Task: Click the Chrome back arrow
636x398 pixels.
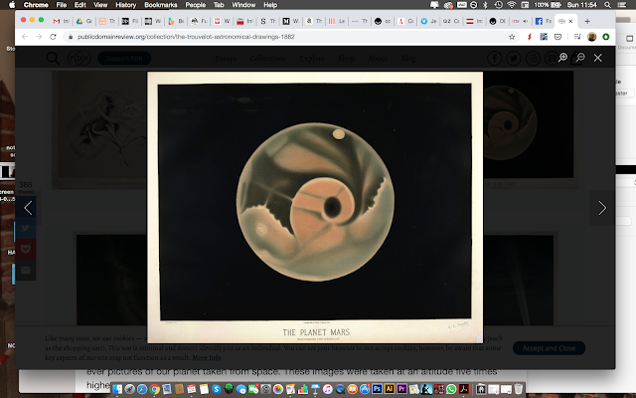Action: (x=25, y=37)
